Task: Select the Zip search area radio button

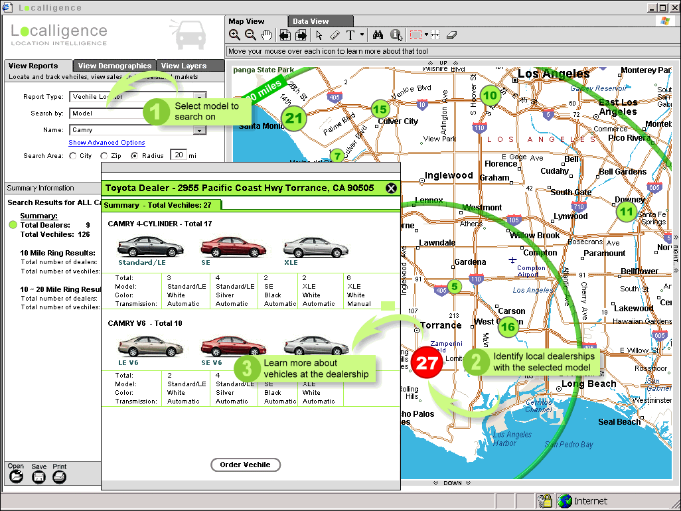Action: coord(104,155)
